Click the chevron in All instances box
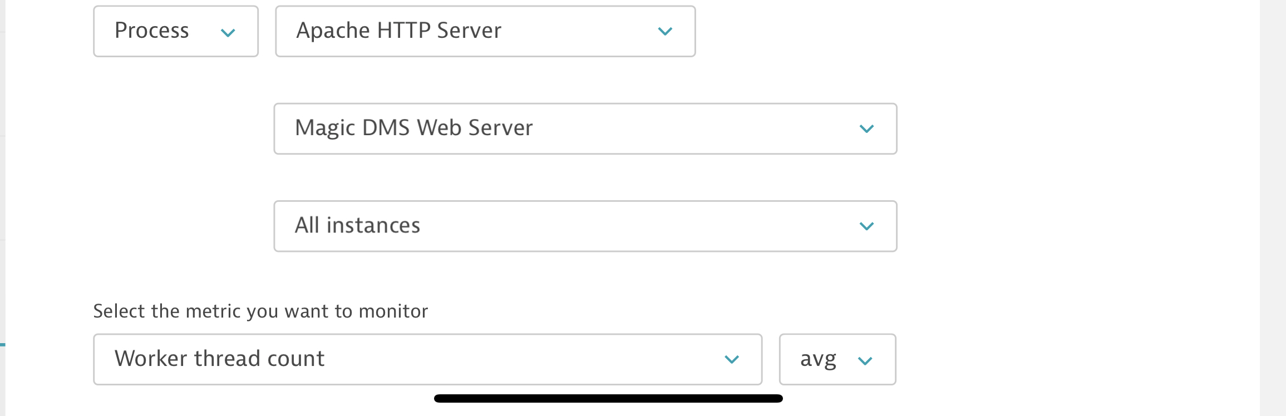The height and width of the screenshot is (416, 1286). 866,226
